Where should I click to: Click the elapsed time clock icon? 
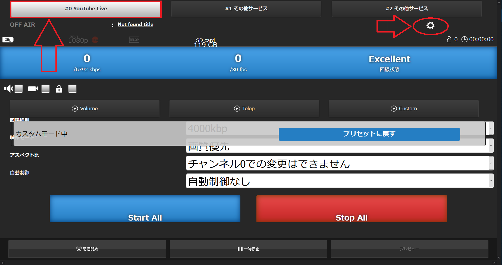[x=465, y=39]
